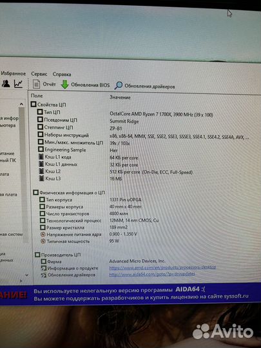Click the square box beside Тип ЦП
The height and width of the screenshot is (348, 261).
[40, 112]
